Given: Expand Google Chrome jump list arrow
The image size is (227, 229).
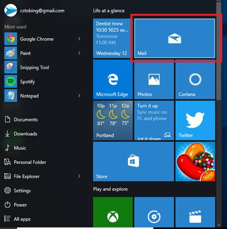Looking at the screenshot, I should 79,39.
